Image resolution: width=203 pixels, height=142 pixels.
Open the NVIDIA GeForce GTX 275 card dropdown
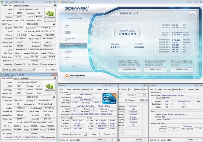(x=18, y=70)
